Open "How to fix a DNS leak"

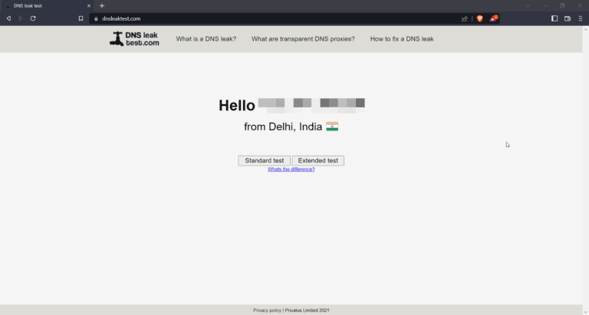[401, 39]
